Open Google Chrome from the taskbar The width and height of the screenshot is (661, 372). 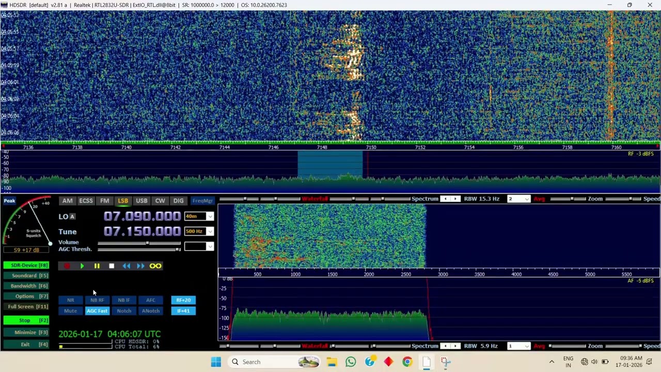pos(407,362)
